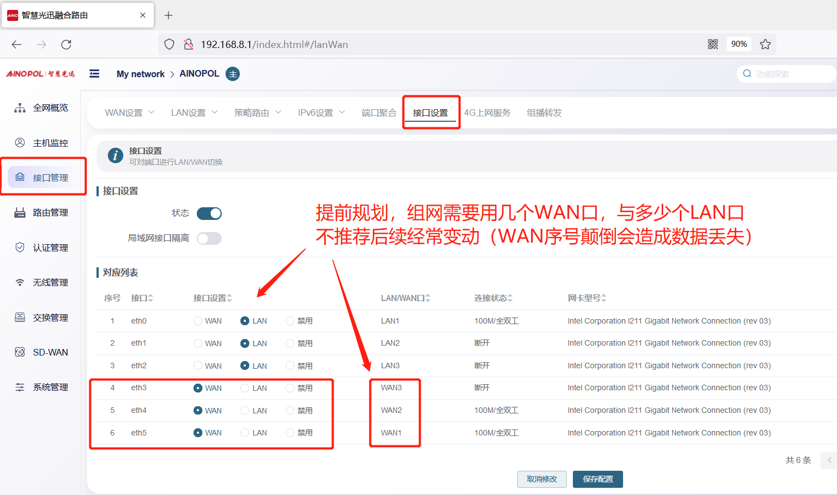Bookmark this page with star icon
837x495 pixels.
click(765, 44)
